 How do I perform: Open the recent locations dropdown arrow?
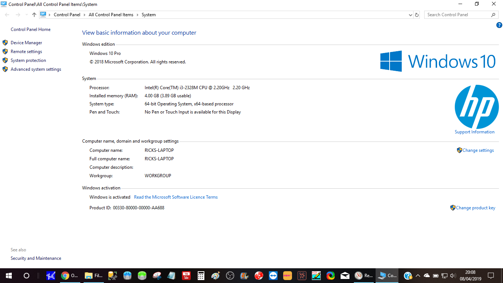click(26, 15)
